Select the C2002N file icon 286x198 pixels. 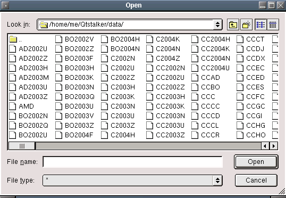coord(105,58)
